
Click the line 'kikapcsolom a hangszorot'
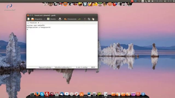(39, 27)
